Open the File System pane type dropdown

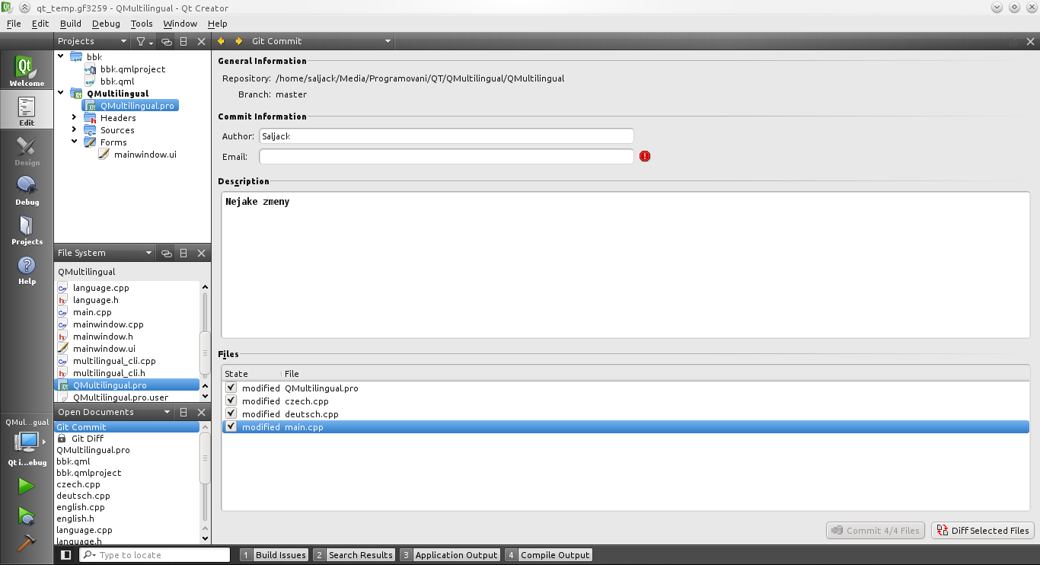click(x=105, y=253)
